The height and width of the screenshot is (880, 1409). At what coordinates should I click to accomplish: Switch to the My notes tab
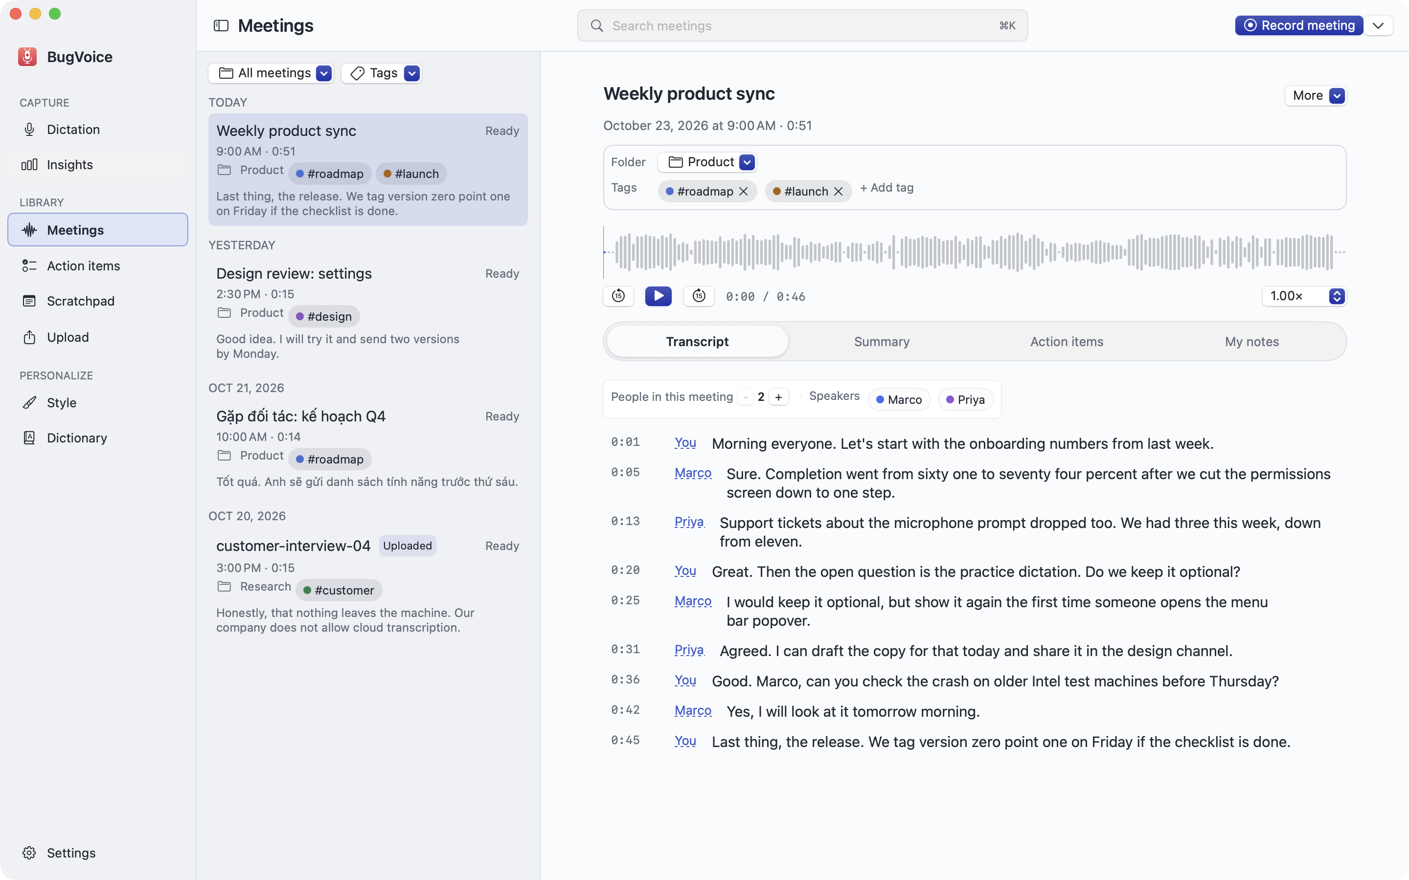[1252, 342]
